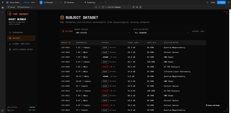Screen dimensions: 231x113
Task: Open the developer tools wrench icon
Action: pos(134,7)
